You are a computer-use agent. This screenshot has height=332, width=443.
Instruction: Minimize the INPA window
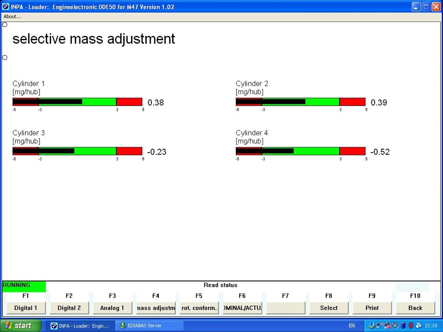tap(416, 7)
